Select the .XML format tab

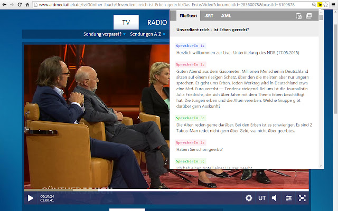(x=226, y=16)
